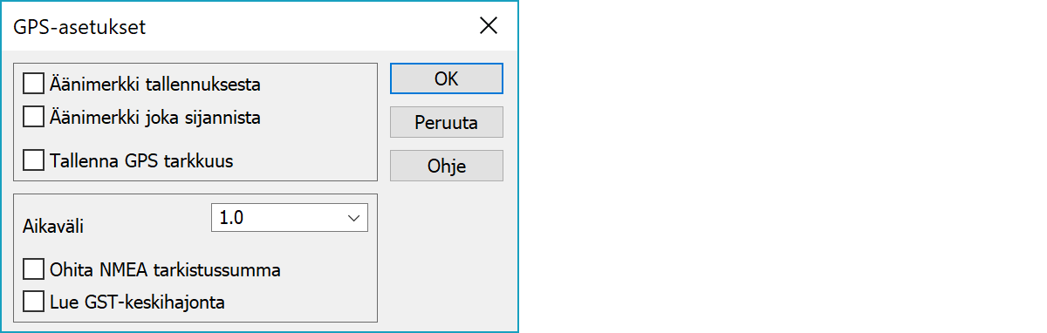Confirm settings with the OK button
This screenshot has width=1047, height=333.
pos(447,78)
